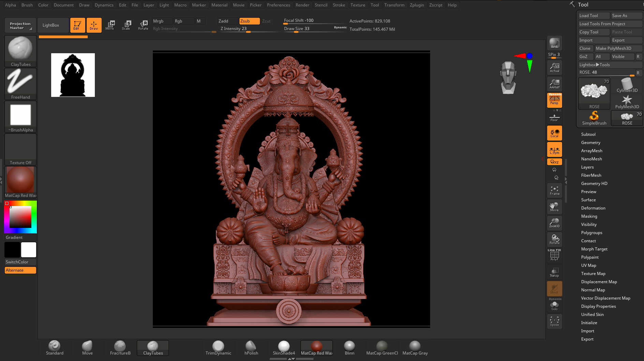Open the Render menu
644x361 pixels.
point(303,5)
